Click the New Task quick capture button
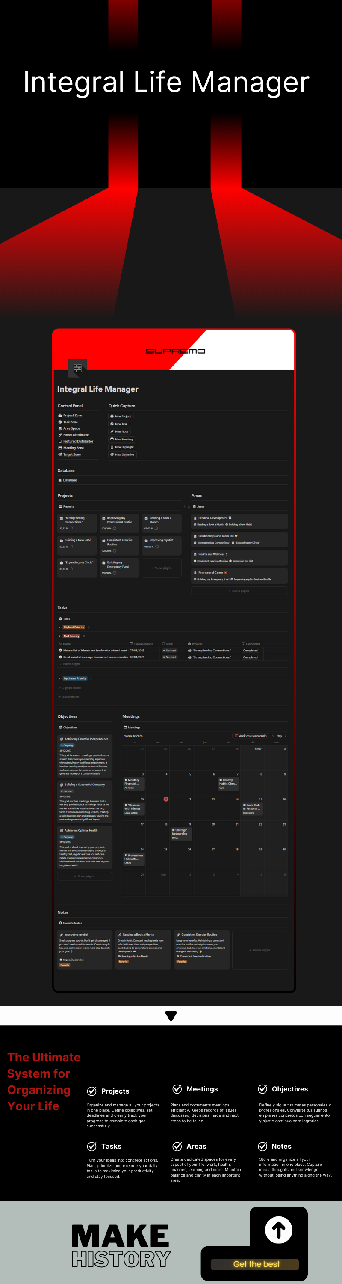The height and width of the screenshot is (1284, 342). [x=118, y=424]
